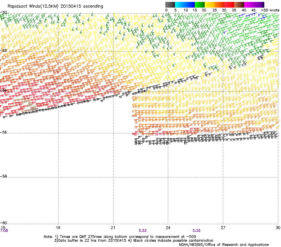This screenshot has height=247, width=281.
Task: Click the 7:08 swath time label
Action: coord(4,231)
